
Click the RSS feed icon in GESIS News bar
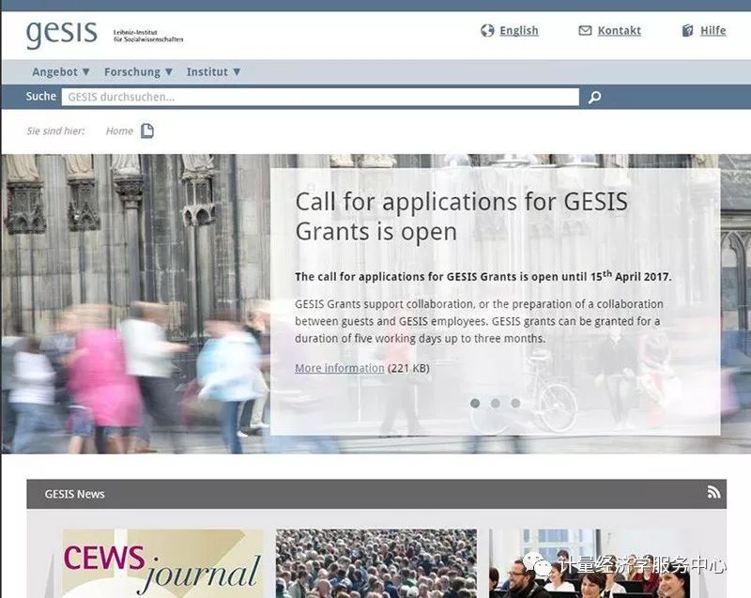point(714,492)
